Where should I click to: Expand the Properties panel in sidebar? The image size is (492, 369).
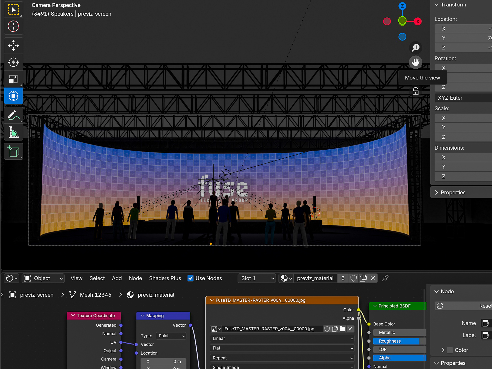(437, 193)
